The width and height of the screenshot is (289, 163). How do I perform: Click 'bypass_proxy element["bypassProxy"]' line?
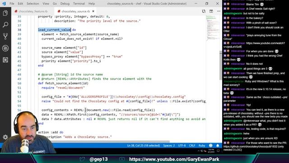(x=82, y=57)
